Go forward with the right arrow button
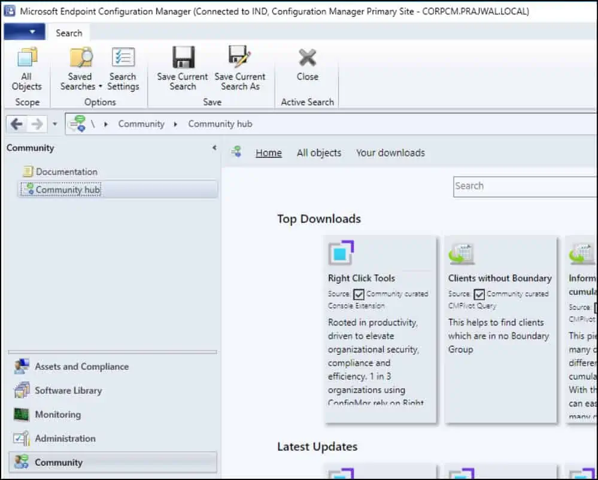The image size is (598, 480). 37,123
